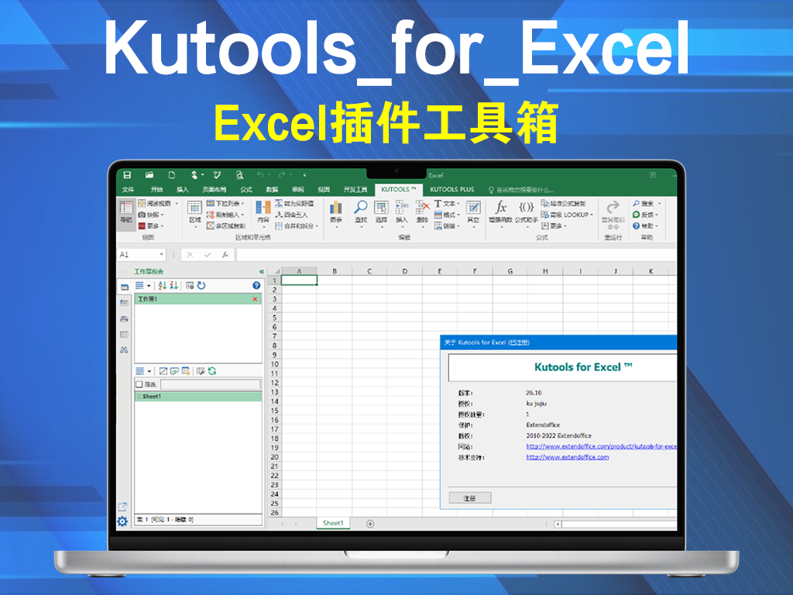793x595 pixels.
Task: Open the Find and Replace binoculars pane
Action: coord(125,350)
